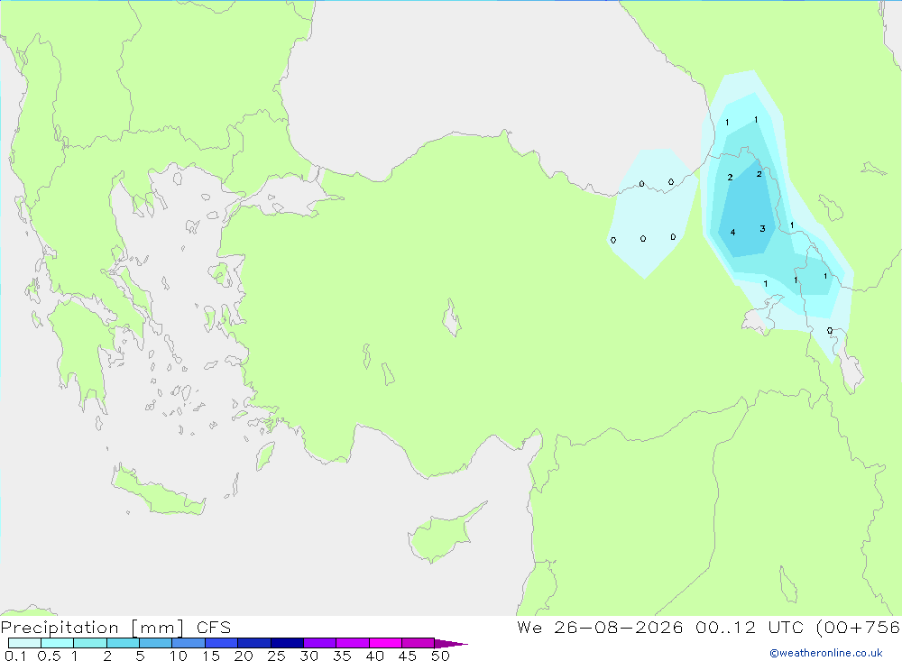Viewport: 902px width, 661px height.
Task: Select the 40–45 mm magenta legend swatch
Action: point(385,643)
